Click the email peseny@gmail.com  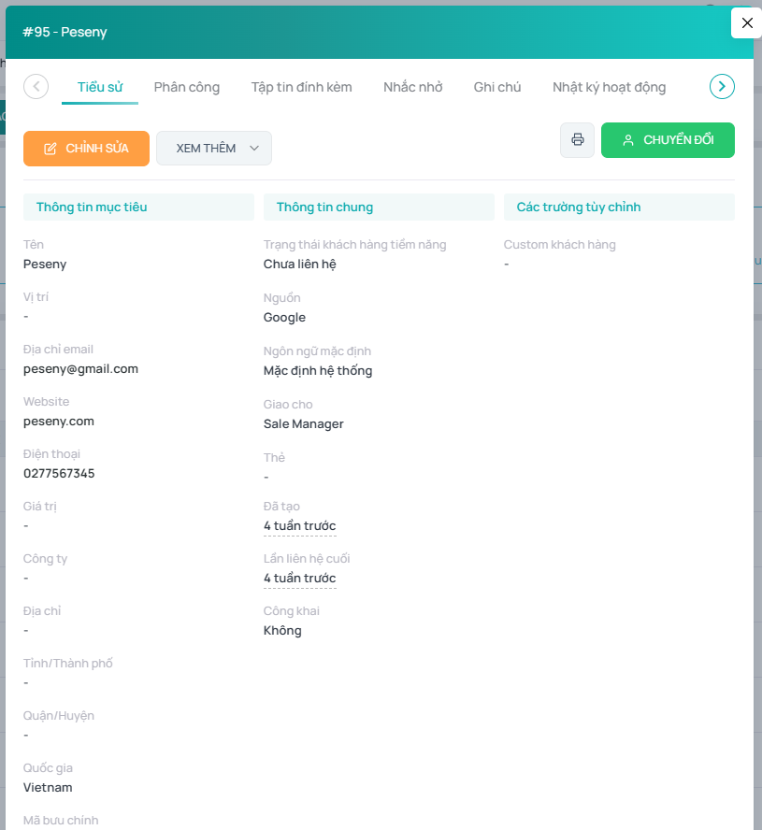click(x=80, y=369)
